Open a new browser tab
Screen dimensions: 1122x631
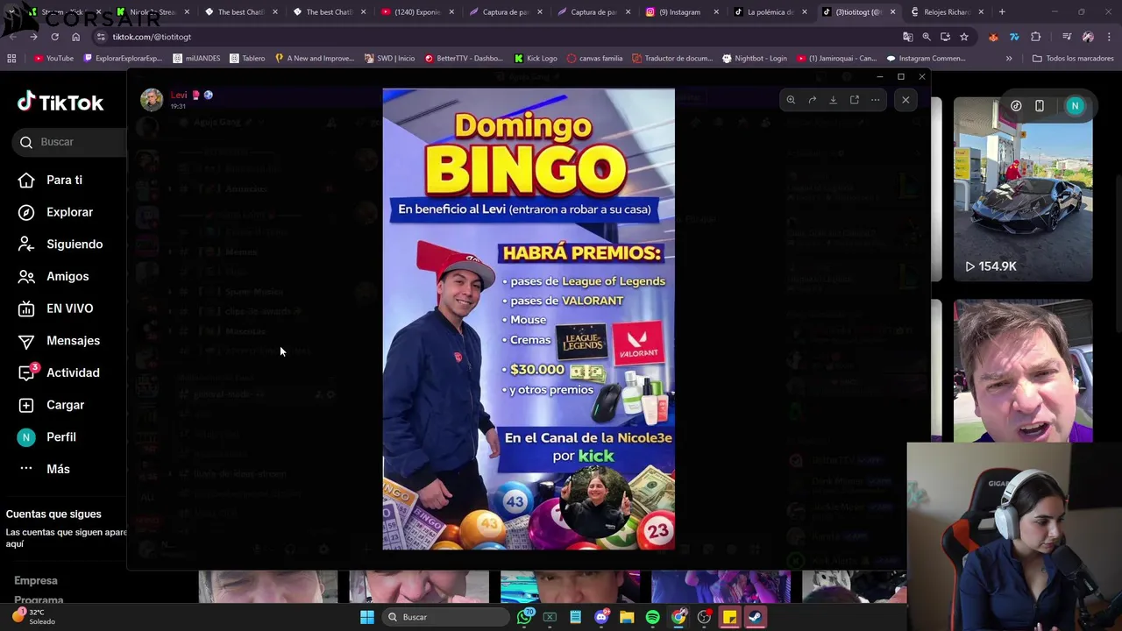[x=1002, y=12]
